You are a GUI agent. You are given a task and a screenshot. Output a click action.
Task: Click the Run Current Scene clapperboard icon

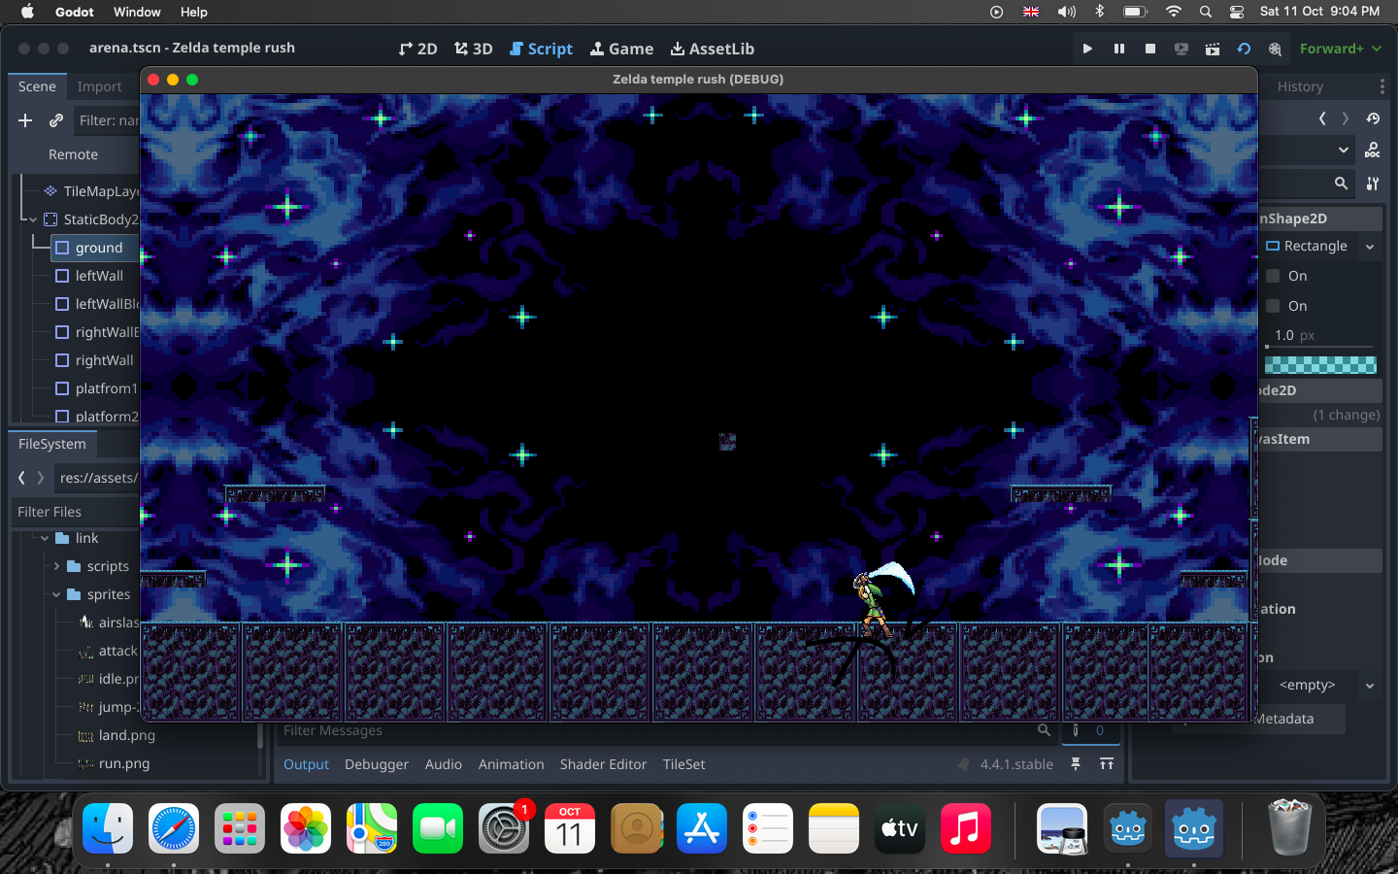point(1213,49)
